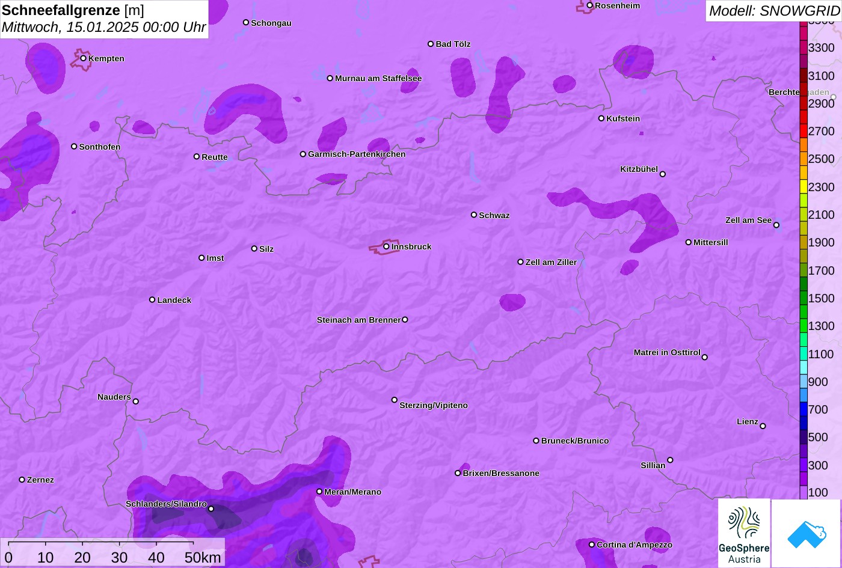This screenshot has height=568, width=842.
Task: Select the Sonthofen marker dot
Action: (75, 147)
